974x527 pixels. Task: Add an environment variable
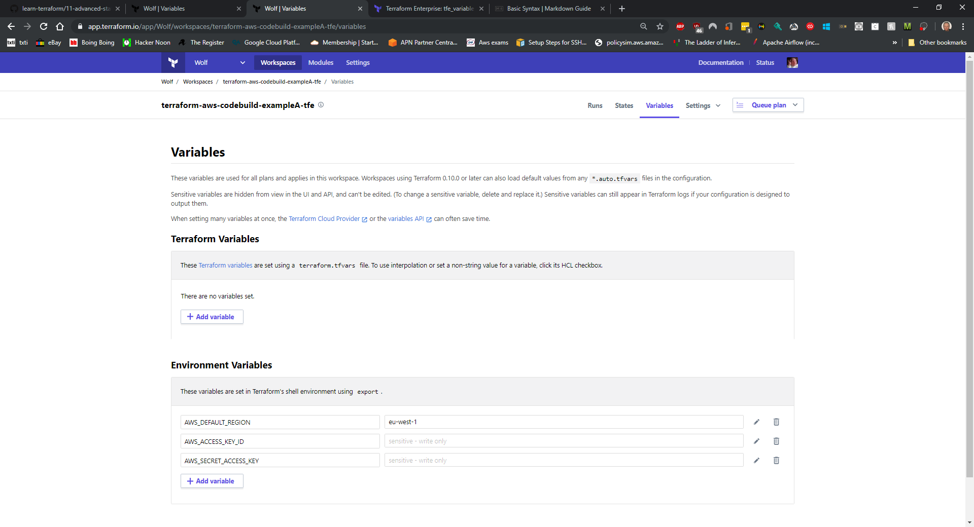212,481
